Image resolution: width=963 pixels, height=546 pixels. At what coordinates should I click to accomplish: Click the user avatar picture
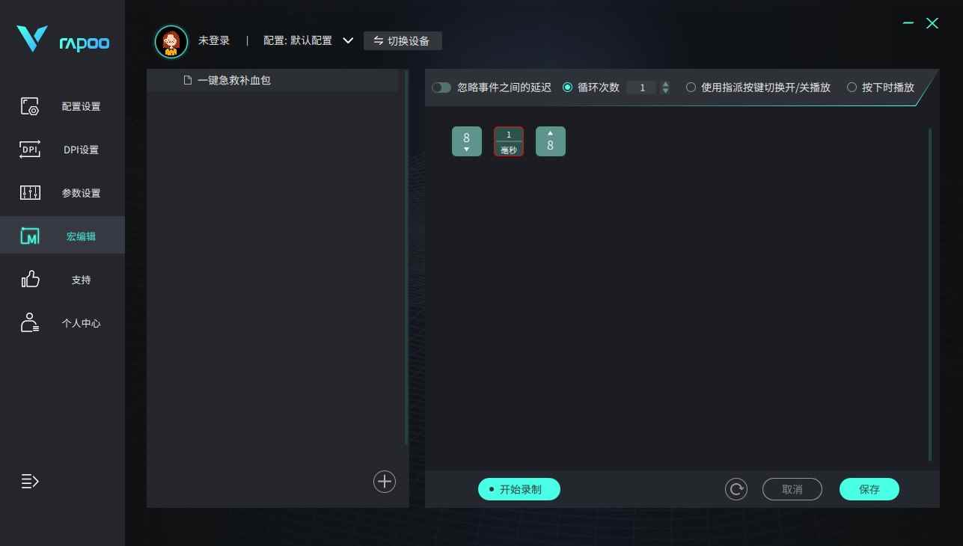pyautogui.click(x=171, y=41)
